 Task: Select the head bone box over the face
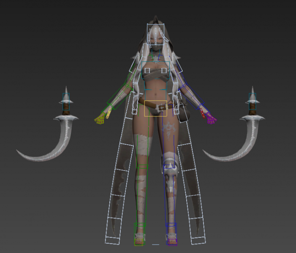pos(155,34)
